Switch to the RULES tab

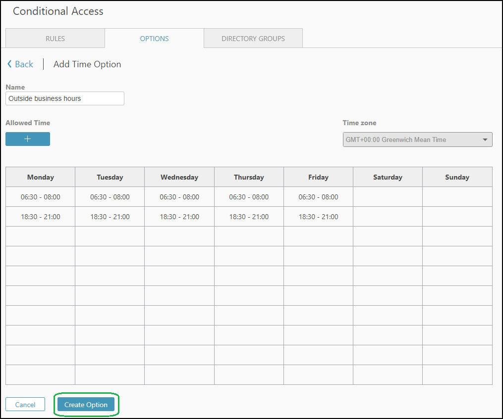click(x=55, y=39)
